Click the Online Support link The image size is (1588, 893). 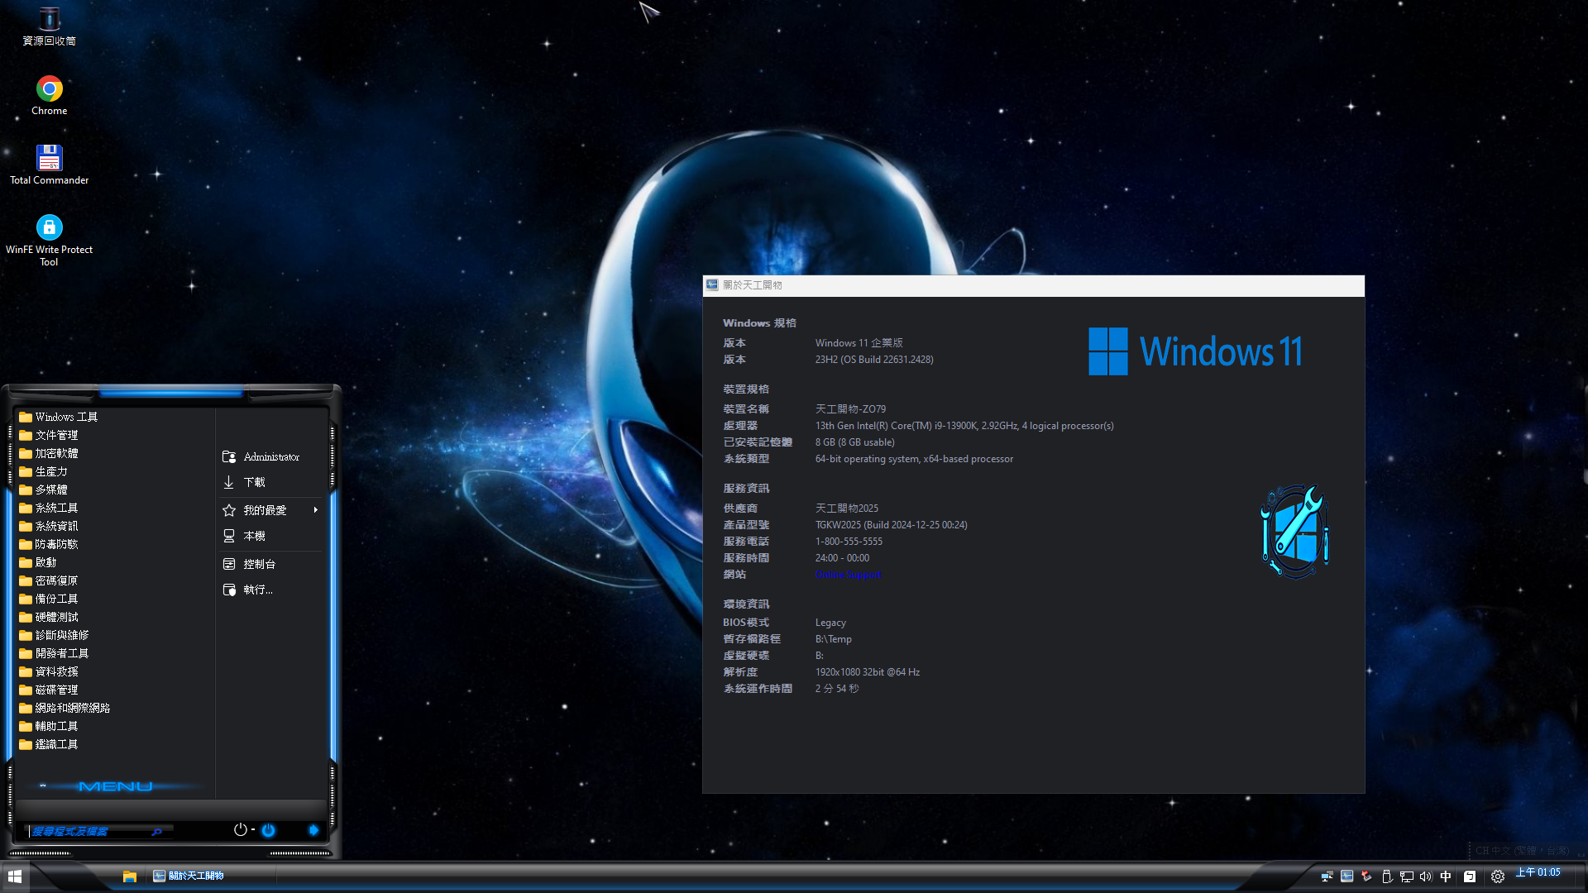tap(848, 575)
